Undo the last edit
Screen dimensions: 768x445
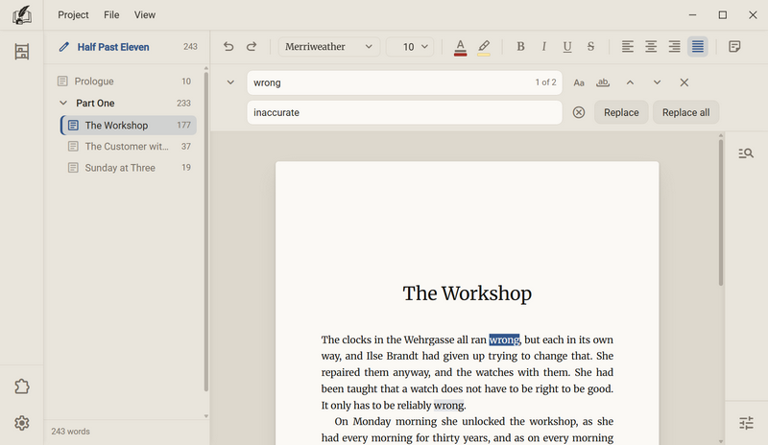tap(228, 46)
